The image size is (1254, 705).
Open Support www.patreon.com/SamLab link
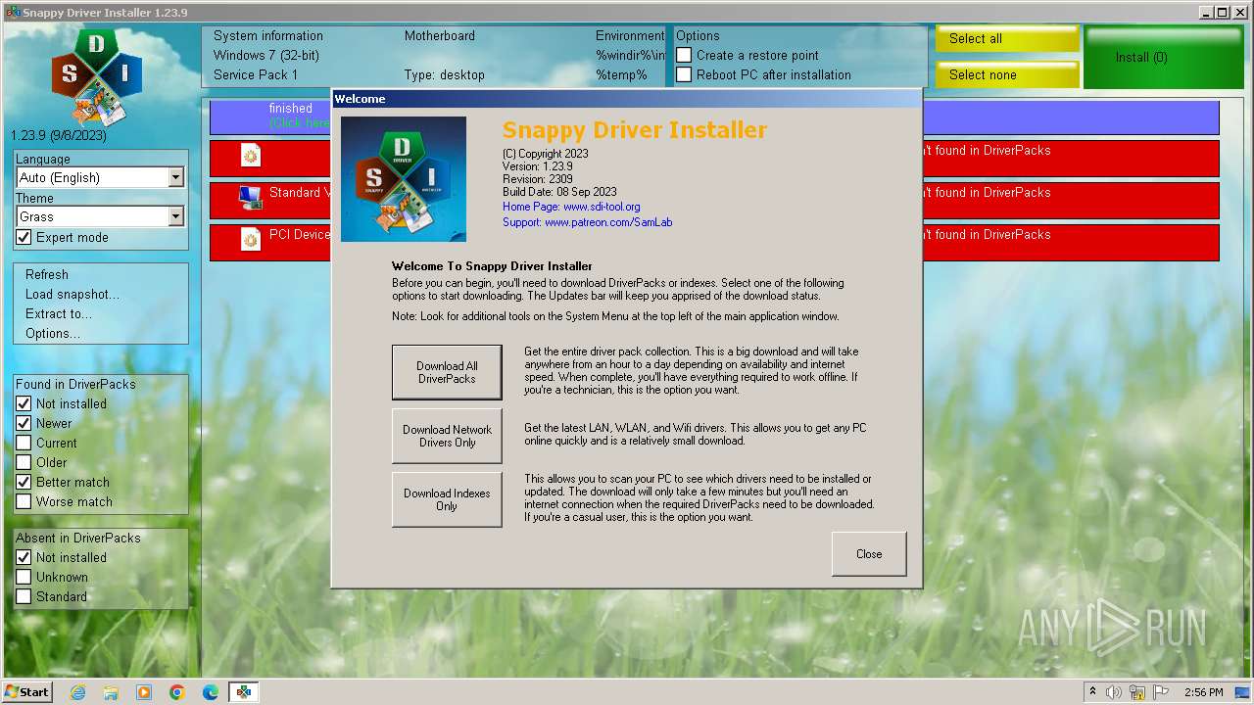point(587,222)
